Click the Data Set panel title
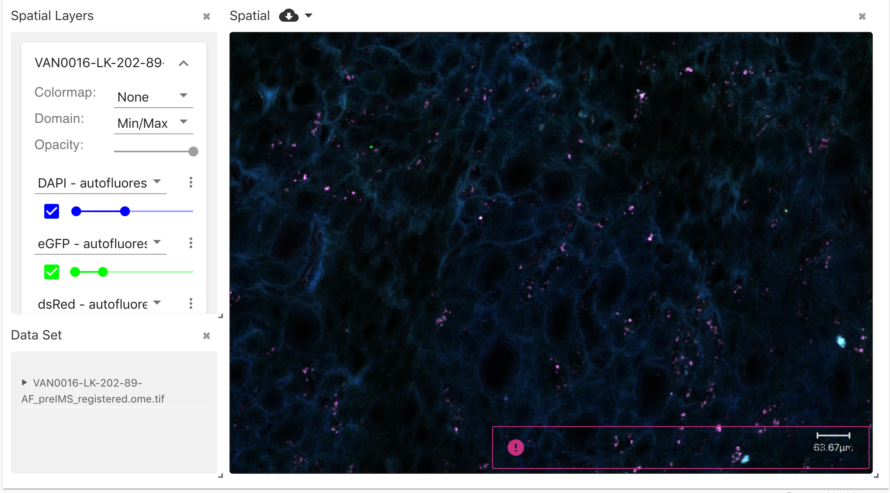The image size is (890, 493). click(x=36, y=335)
